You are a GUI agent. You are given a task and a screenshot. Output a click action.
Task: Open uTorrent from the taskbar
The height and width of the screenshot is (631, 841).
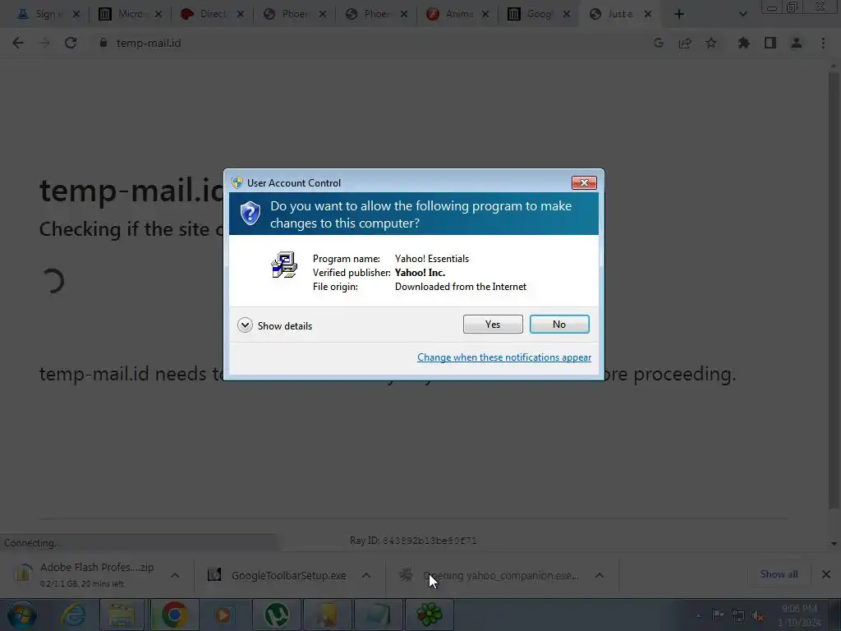[276, 615]
